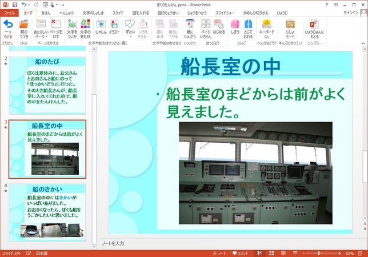Close the file with とじておわる
Screen dimensions: 368x257
[x=248, y=29]
